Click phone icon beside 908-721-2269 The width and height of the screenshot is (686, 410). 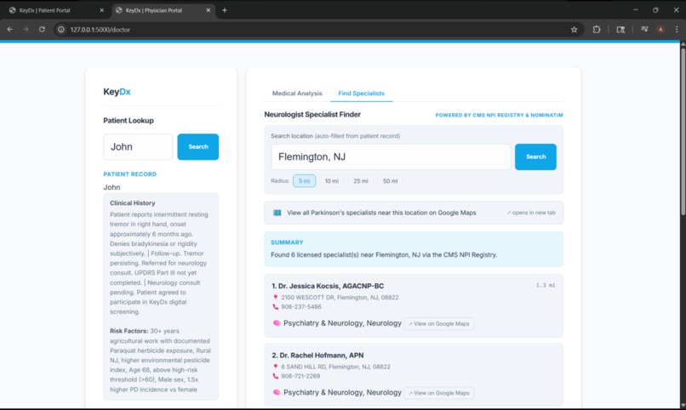(275, 376)
